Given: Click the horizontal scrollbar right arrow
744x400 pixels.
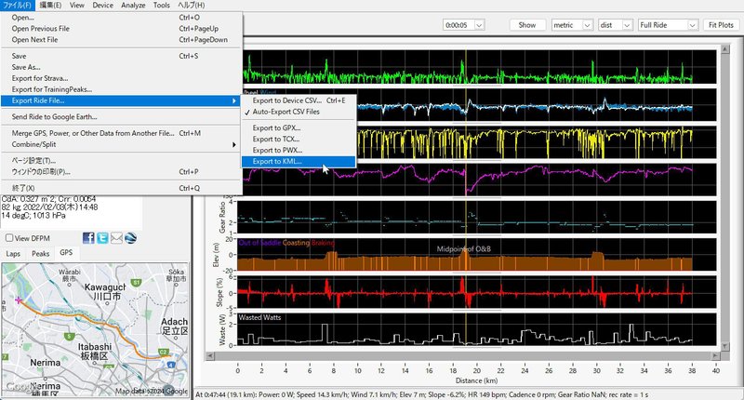Looking at the screenshot, I should pyautogui.click(x=715, y=355).
